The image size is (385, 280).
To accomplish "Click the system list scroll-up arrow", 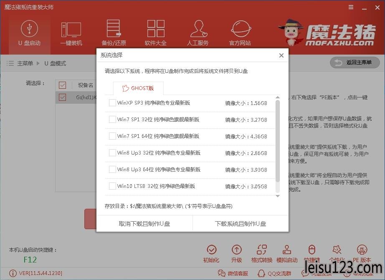I will coord(278,97).
